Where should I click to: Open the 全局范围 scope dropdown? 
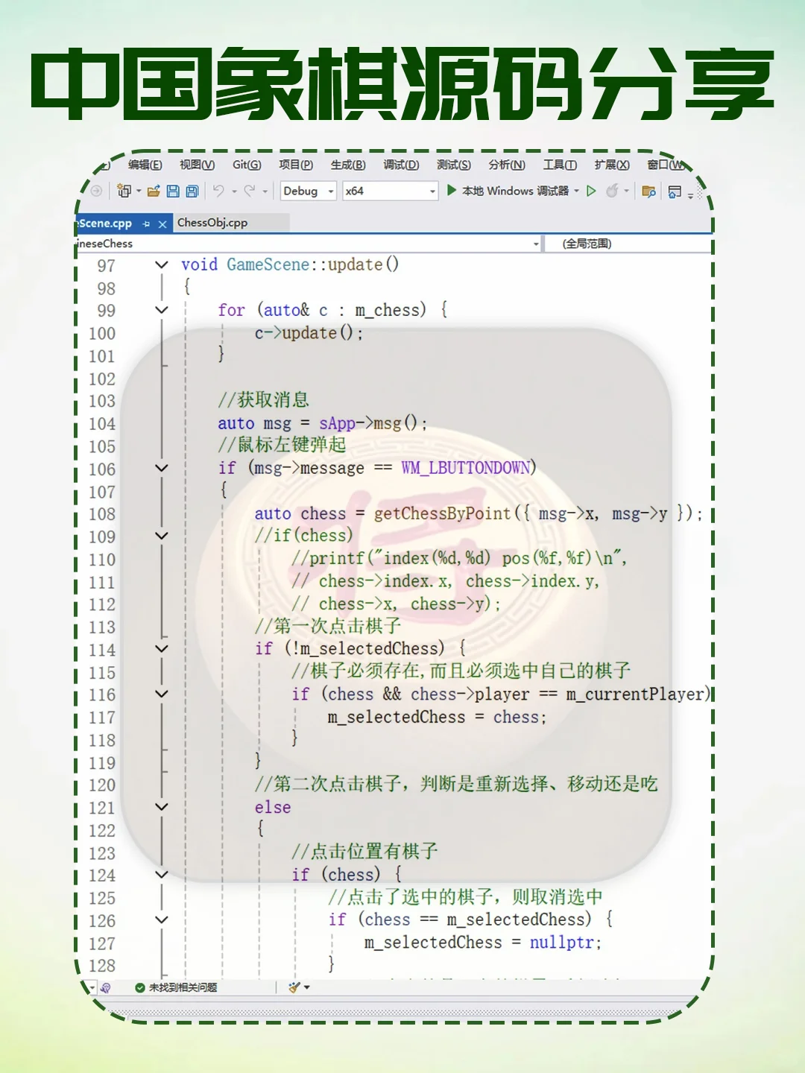pyautogui.click(x=628, y=244)
